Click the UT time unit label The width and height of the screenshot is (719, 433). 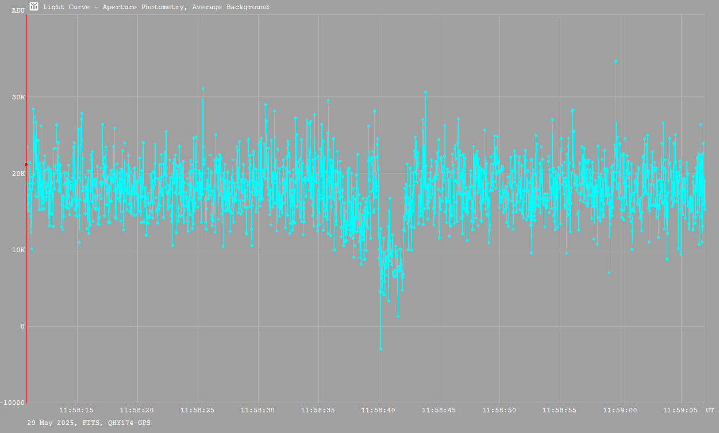[710, 410]
